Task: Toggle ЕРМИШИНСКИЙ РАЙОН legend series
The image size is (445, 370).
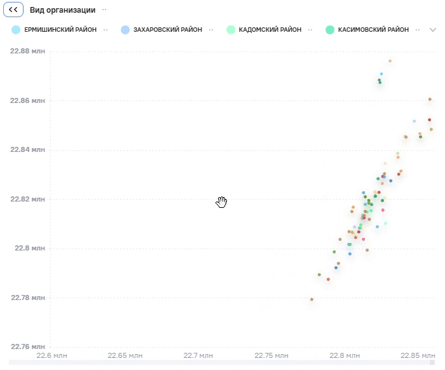Action: pos(60,29)
